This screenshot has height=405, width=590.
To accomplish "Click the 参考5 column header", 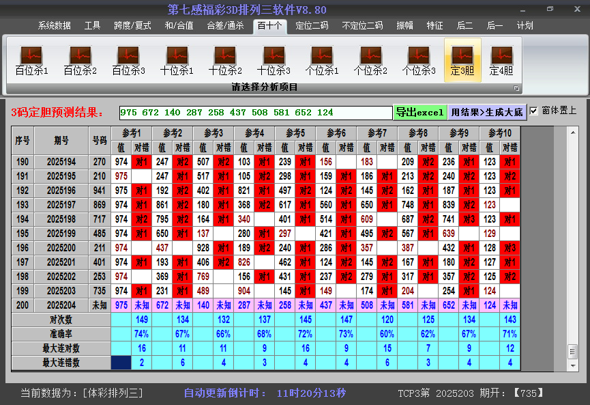I will point(295,133).
